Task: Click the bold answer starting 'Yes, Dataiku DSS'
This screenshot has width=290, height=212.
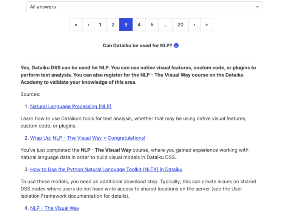Action: tap(138, 75)
